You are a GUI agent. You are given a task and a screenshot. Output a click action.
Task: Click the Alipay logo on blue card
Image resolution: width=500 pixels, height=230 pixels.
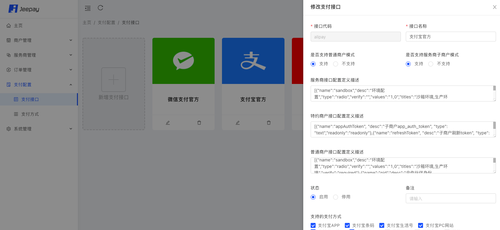(x=253, y=61)
